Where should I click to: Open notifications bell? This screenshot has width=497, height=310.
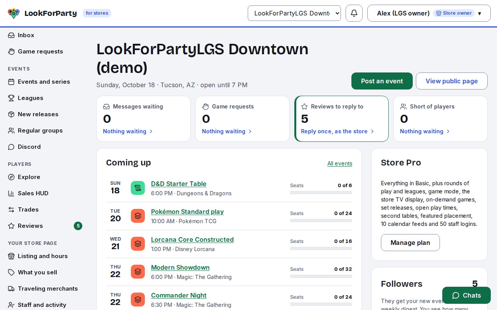click(x=354, y=13)
